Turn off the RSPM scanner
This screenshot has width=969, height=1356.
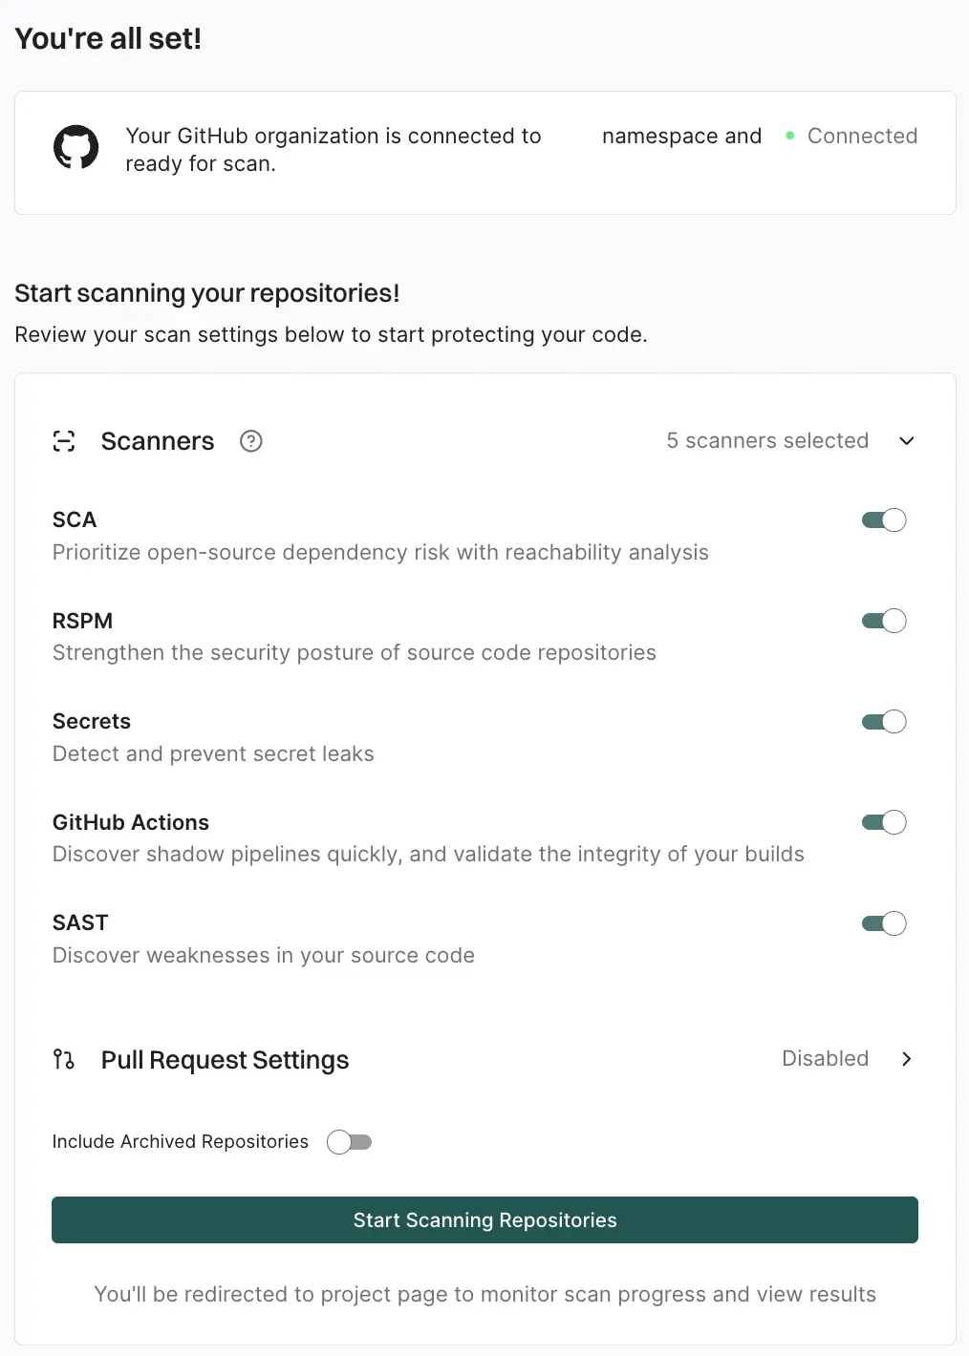pos(882,620)
